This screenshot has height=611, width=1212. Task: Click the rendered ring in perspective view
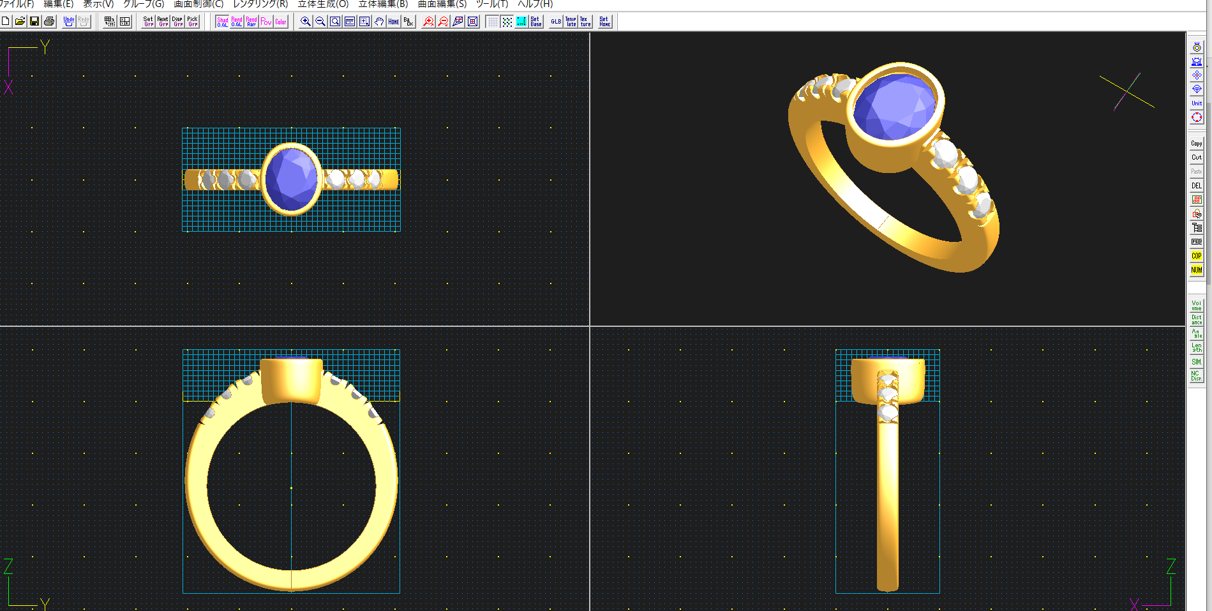tap(894, 167)
